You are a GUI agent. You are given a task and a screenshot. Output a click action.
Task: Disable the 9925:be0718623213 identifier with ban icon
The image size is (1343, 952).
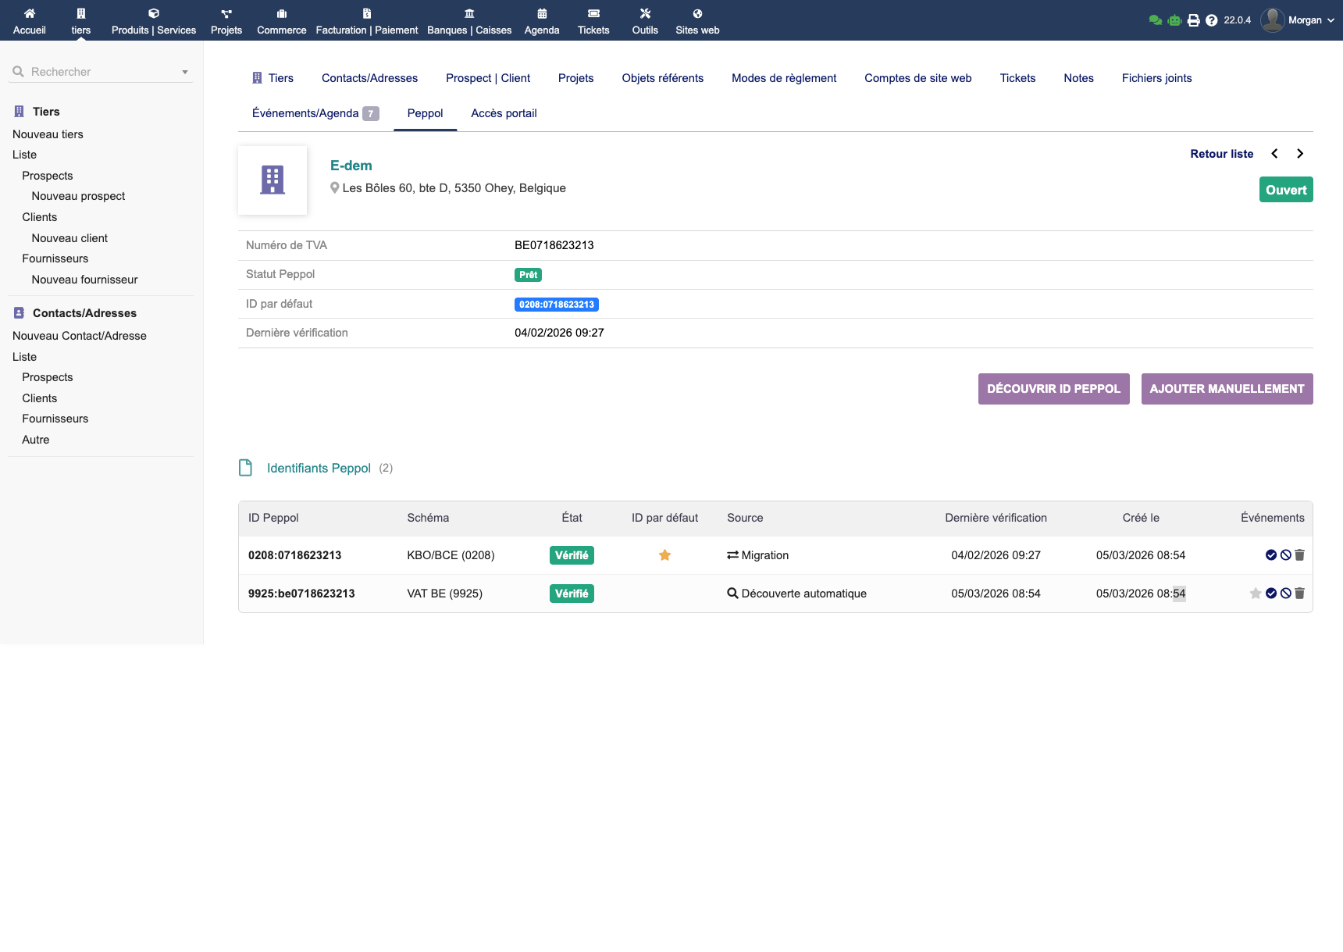coord(1285,594)
